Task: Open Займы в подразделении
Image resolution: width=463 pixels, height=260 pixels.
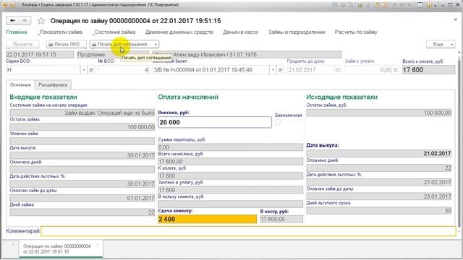Action: (x=297, y=32)
